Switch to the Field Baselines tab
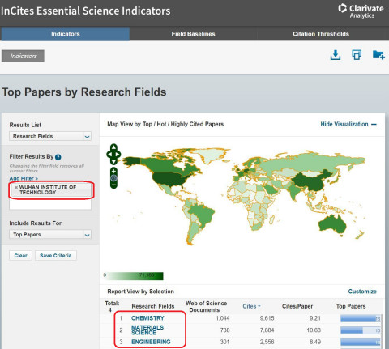389x349 pixels. pyautogui.click(x=193, y=34)
